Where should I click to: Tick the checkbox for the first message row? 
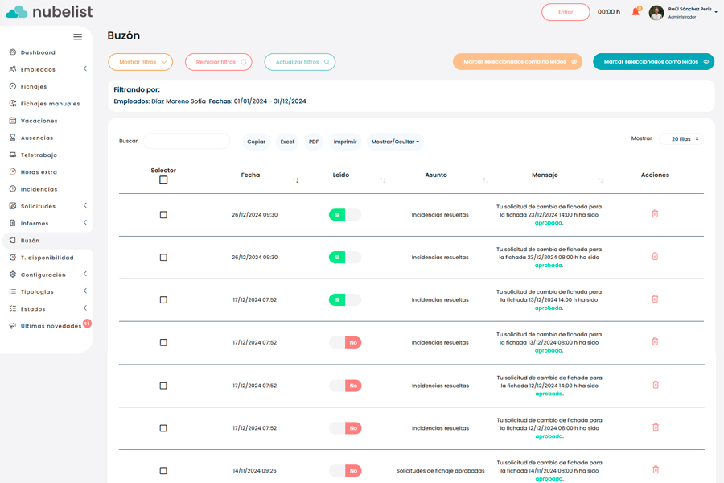pos(163,215)
